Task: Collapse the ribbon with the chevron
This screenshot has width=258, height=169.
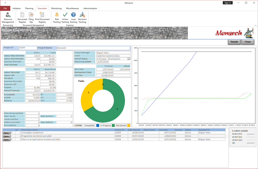Action: tap(255, 25)
